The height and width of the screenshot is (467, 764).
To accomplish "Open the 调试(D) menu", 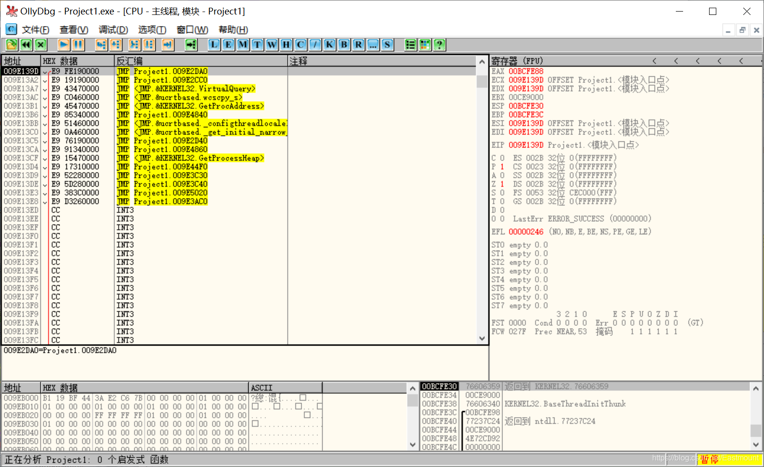I will (x=113, y=30).
